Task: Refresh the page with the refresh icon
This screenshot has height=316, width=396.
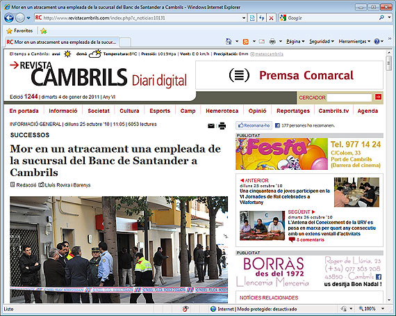Action: click(262, 18)
